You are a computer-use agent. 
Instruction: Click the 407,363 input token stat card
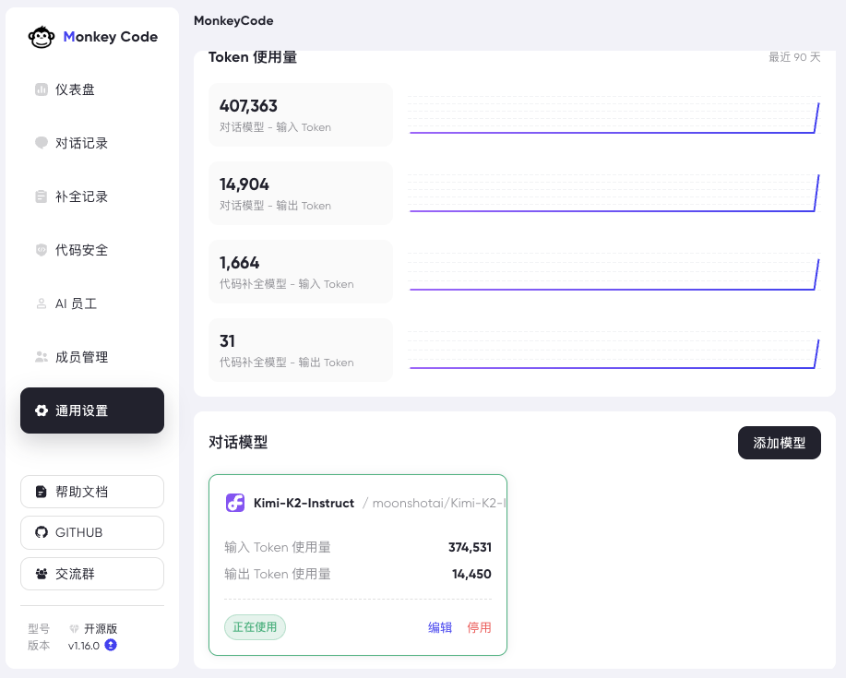click(x=300, y=114)
